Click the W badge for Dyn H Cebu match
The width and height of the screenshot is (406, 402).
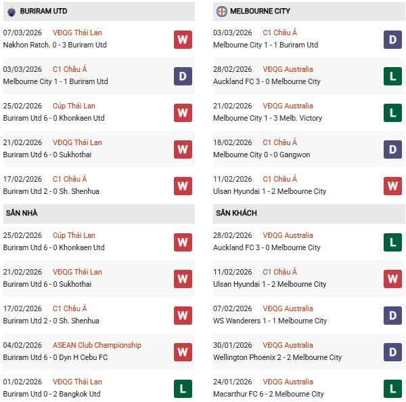coord(183,352)
